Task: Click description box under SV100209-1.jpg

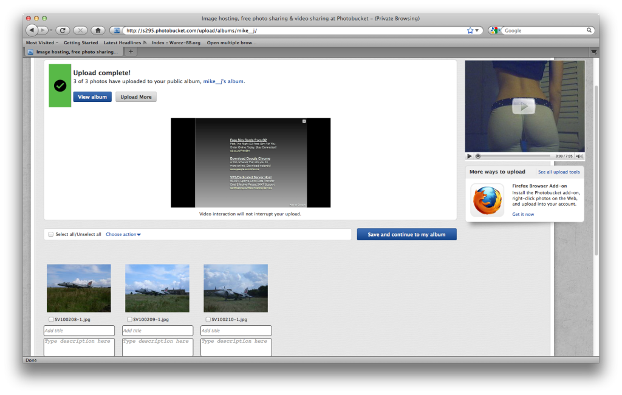Action: (157, 347)
